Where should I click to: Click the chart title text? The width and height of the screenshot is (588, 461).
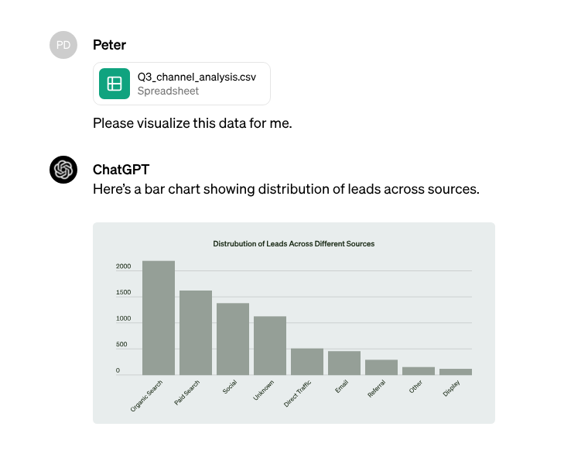tap(293, 243)
